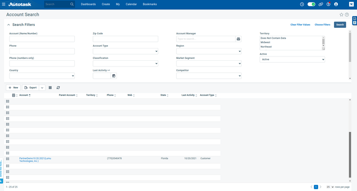Screen dimensions: 357x191
Task: Open the links icon in header
Action: pyautogui.click(x=321, y=4)
